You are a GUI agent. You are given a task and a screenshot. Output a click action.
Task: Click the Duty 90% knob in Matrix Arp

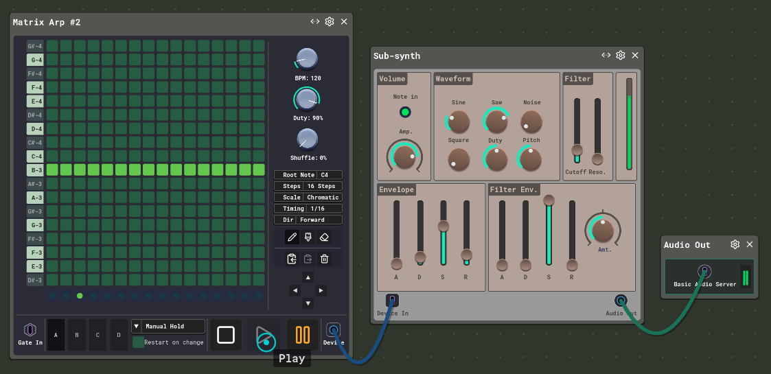tap(308, 100)
